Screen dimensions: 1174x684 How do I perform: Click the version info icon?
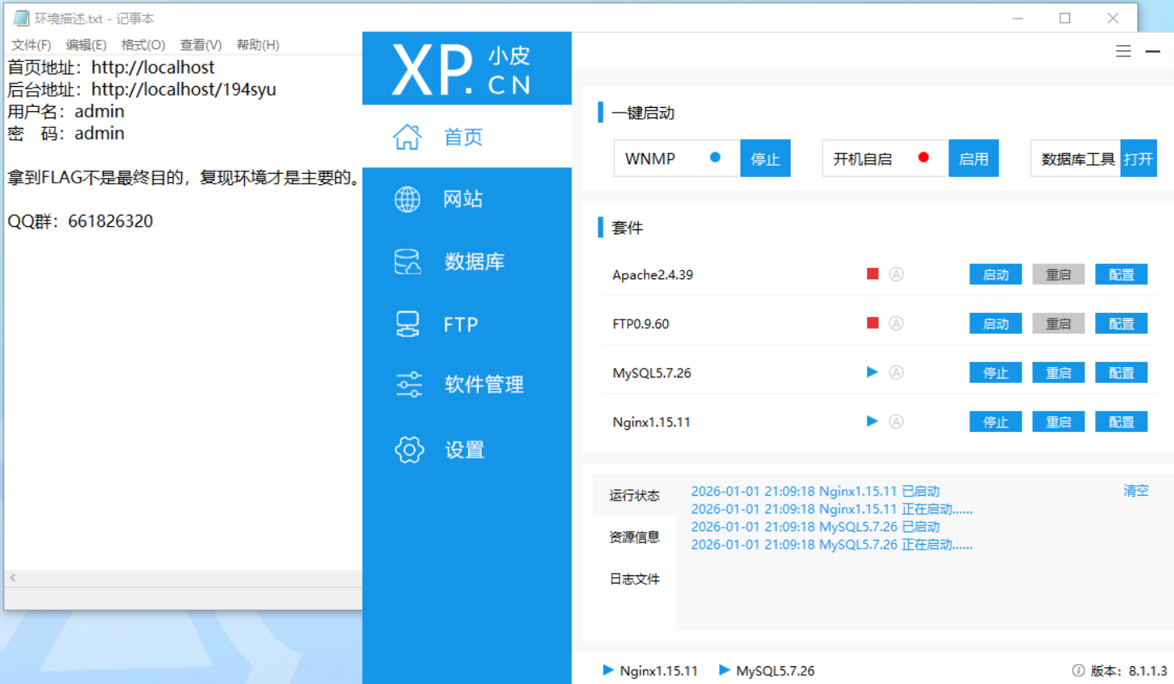coord(1078,670)
